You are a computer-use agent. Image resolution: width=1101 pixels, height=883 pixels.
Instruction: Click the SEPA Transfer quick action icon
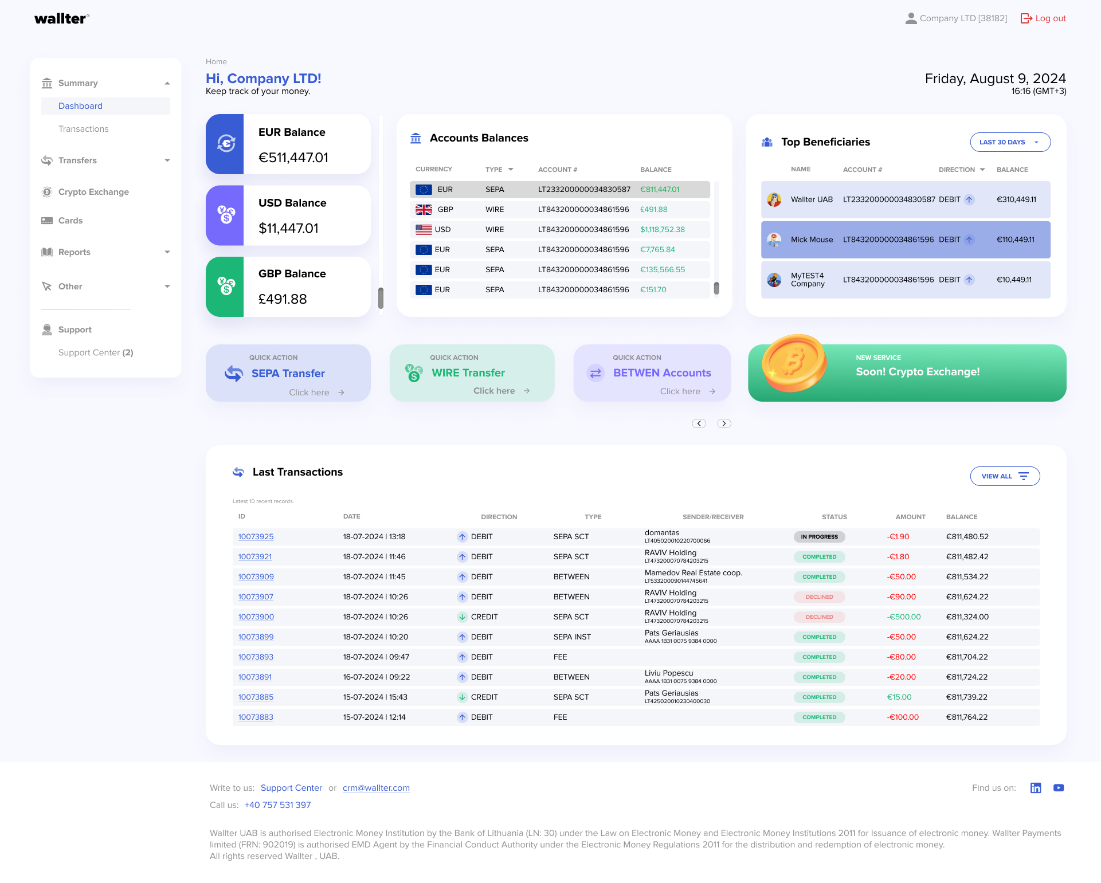point(233,373)
